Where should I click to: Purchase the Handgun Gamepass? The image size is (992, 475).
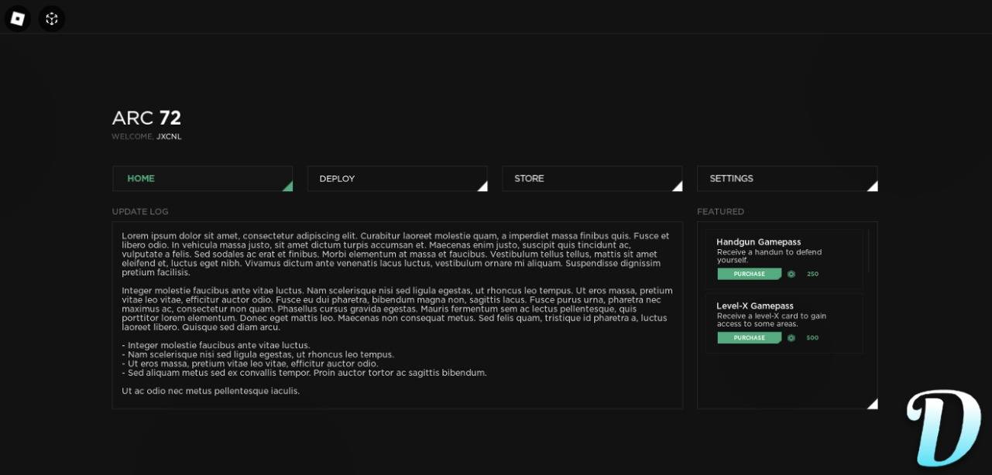(749, 274)
